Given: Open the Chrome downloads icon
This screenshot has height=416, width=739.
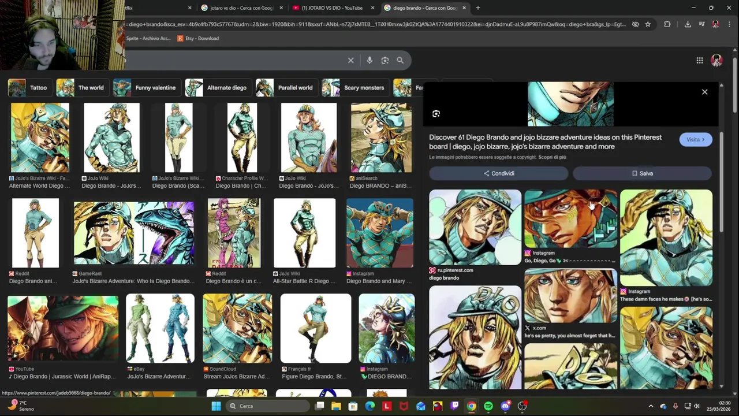Looking at the screenshot, I should [x=688, y=24].
